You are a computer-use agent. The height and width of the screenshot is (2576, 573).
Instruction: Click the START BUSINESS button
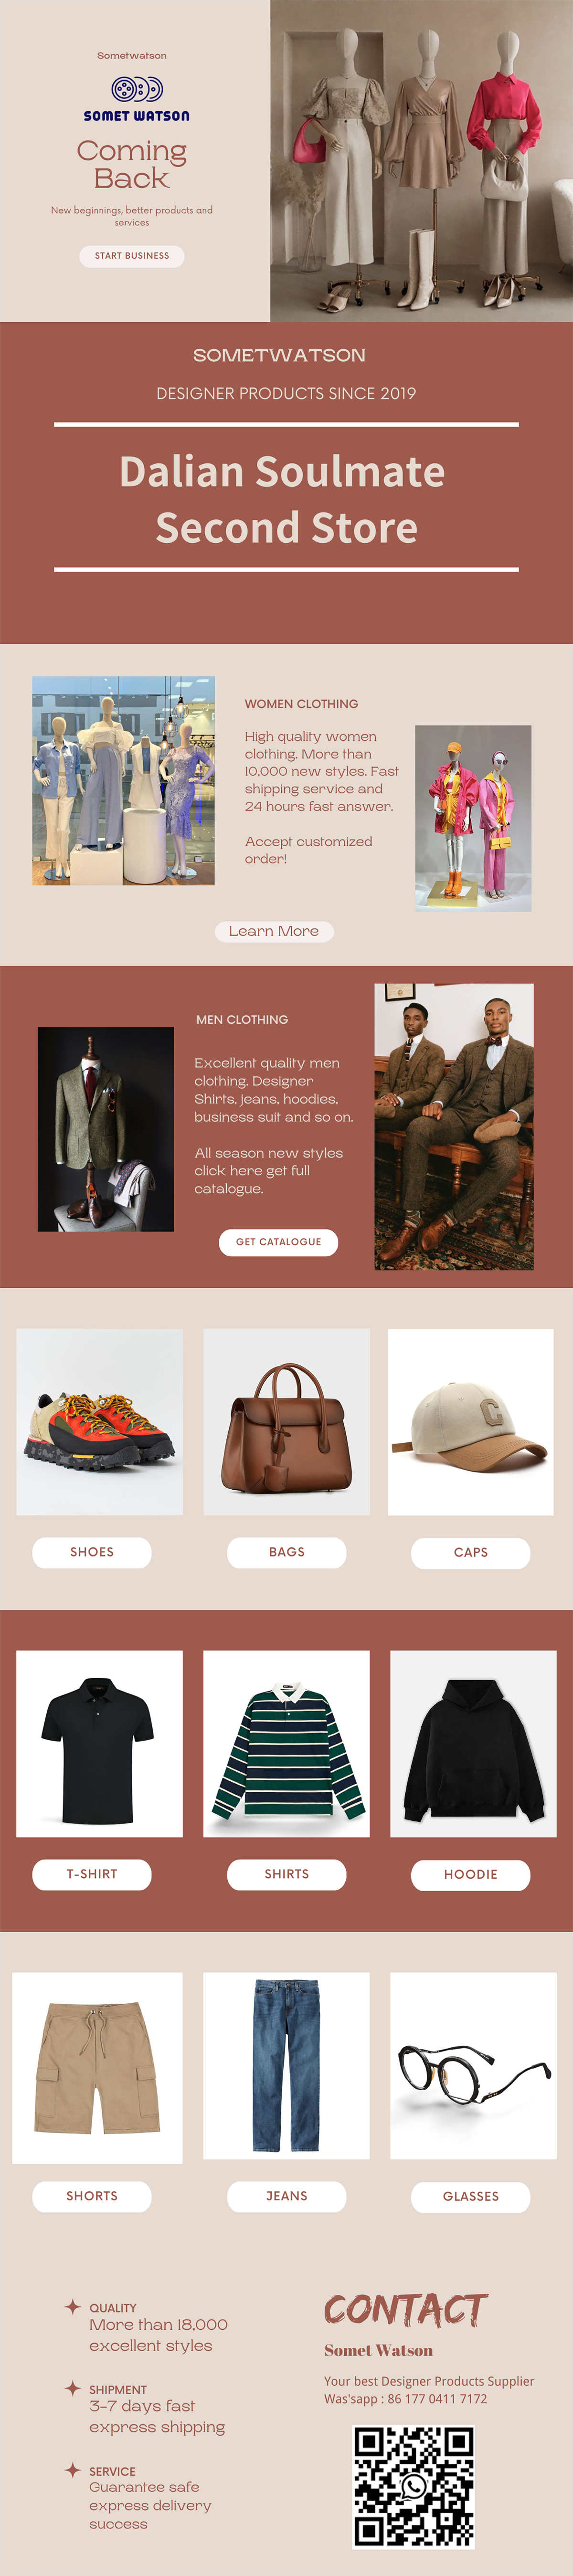point(132,256)
